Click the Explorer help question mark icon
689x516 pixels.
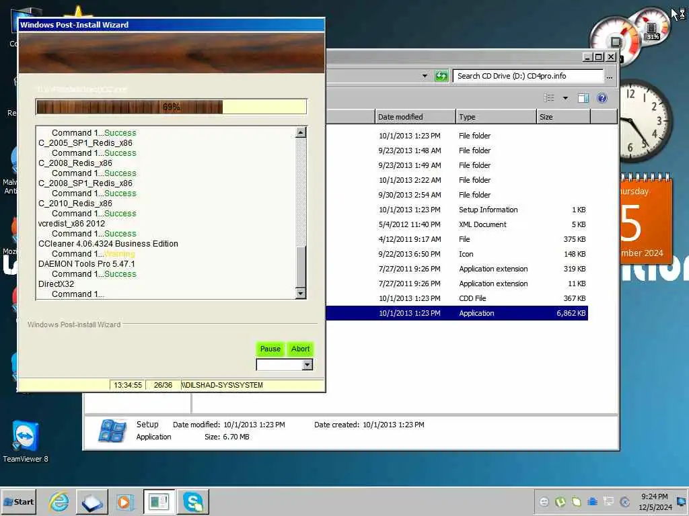(602, 98)
